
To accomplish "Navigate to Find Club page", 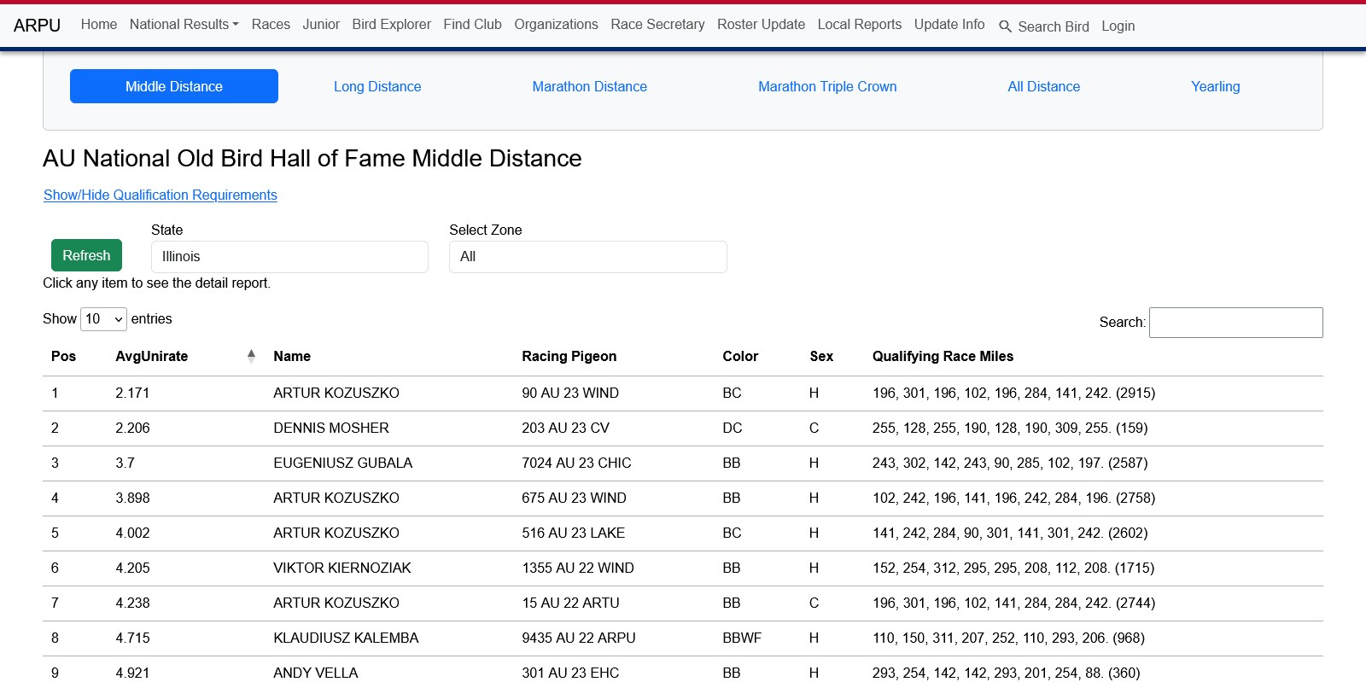I will [x=472, y=25].
